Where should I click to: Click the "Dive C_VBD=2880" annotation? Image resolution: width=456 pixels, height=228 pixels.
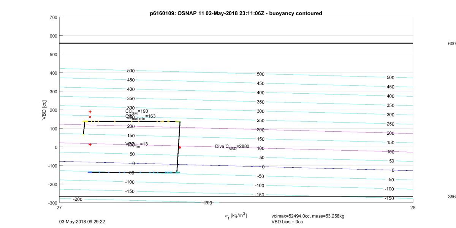(x=232, y=146)
